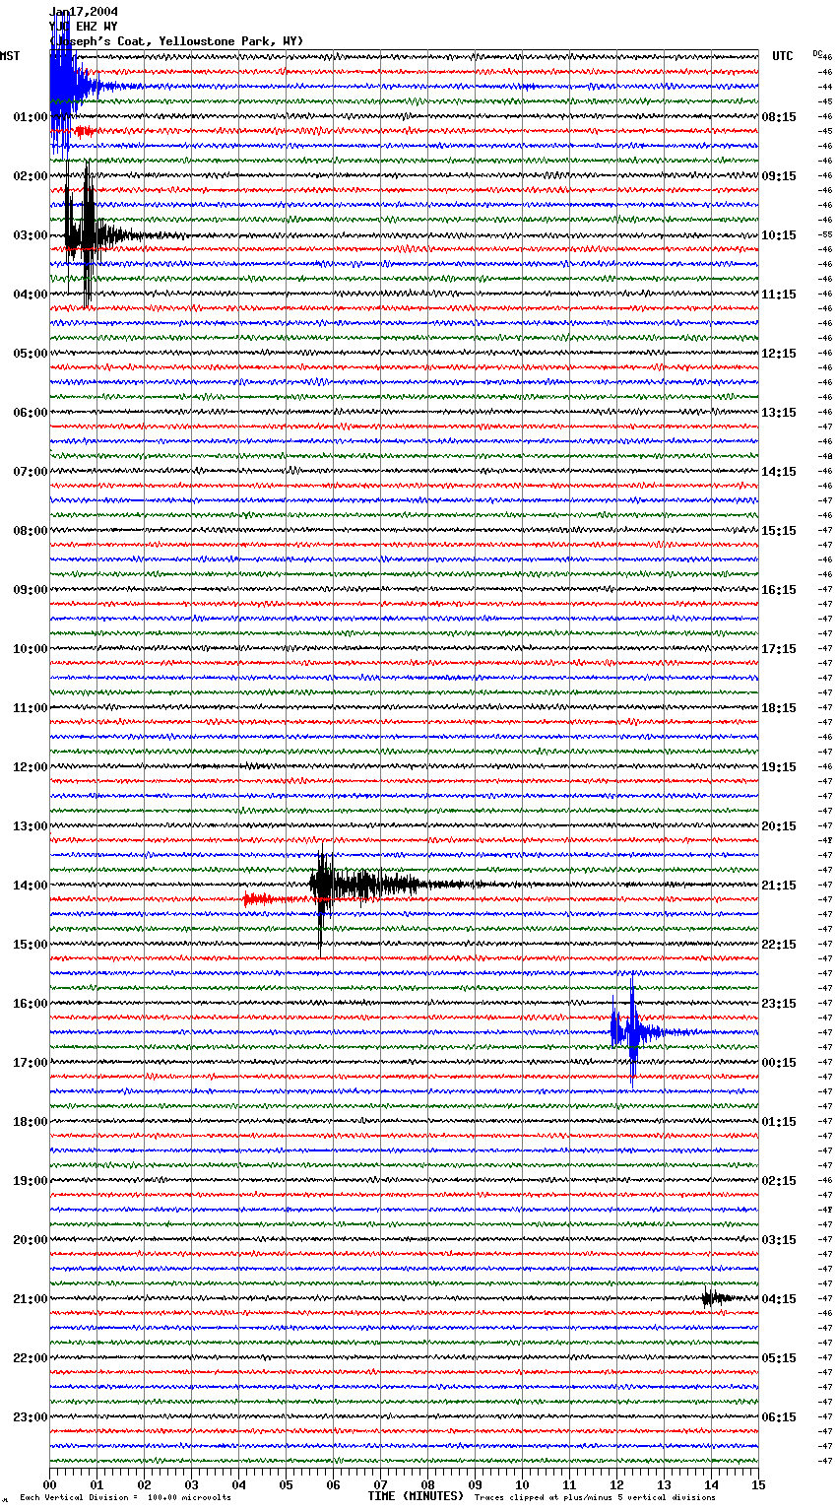Click the 21:15 UTC time label
837x1511 pixels.
coord(779,886)
